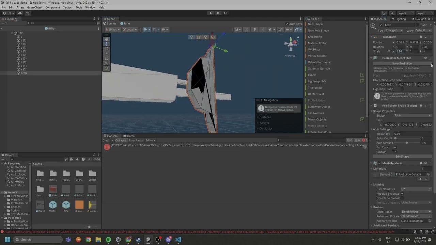This screenshot has height=245, width=436.
Task: Open the Pivot dropdown
Action: (113, 29)
